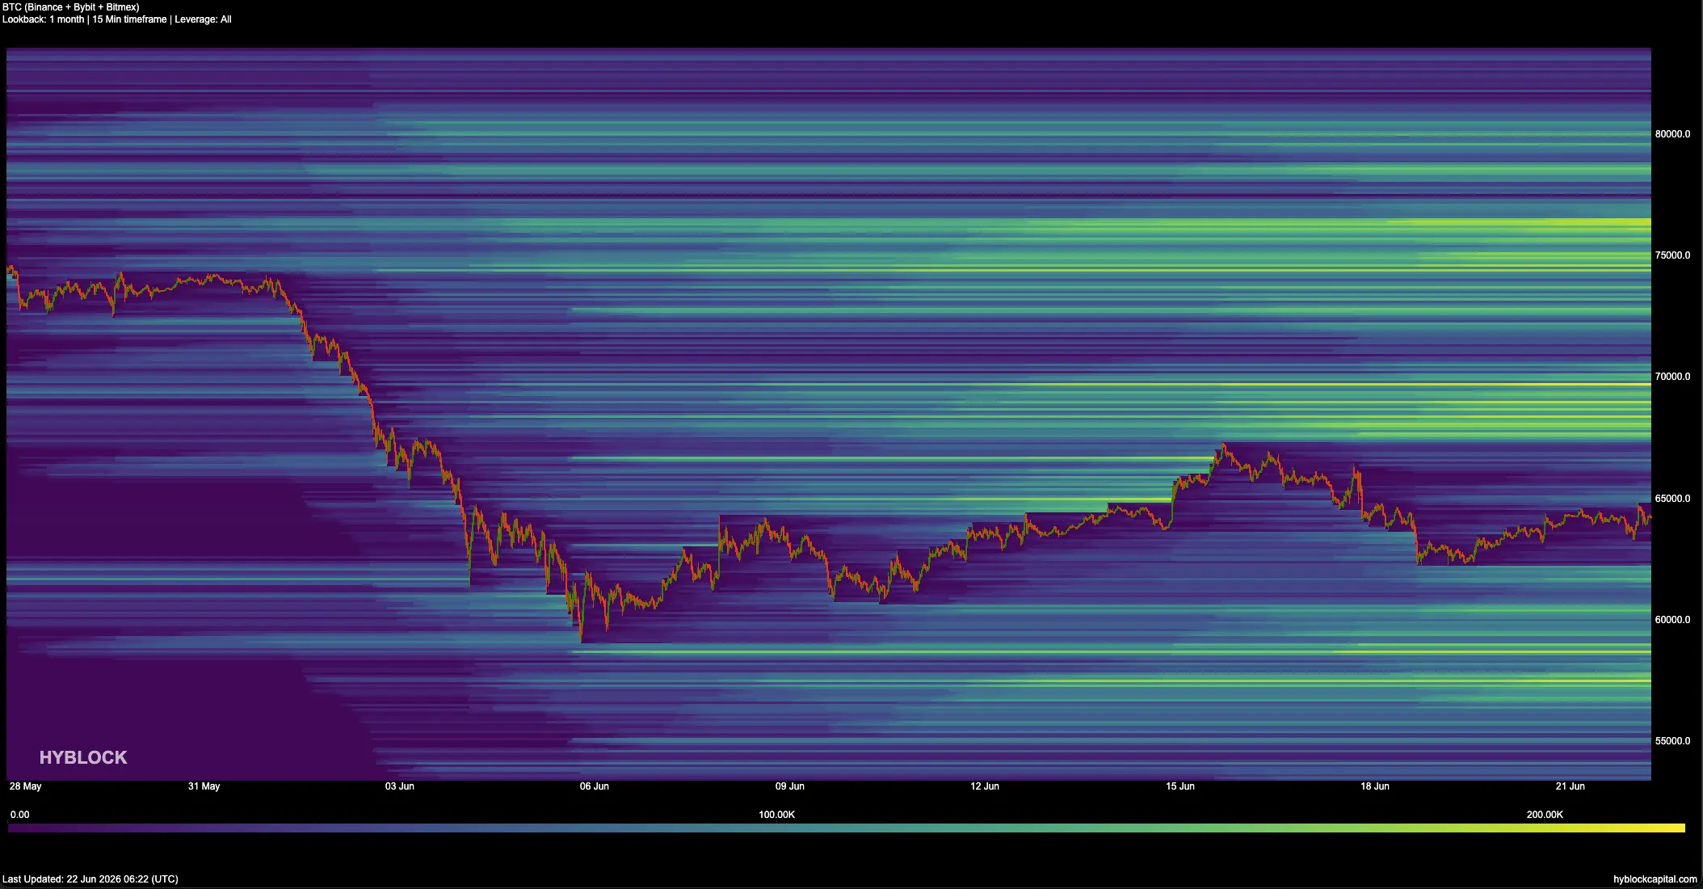The image size is (1703, 889).
Task: Click the 12 Jun date label
Action: click(984, 786)
